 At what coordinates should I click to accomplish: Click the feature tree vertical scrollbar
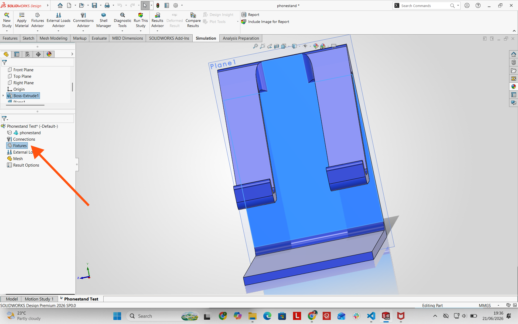tap(72, 87)
